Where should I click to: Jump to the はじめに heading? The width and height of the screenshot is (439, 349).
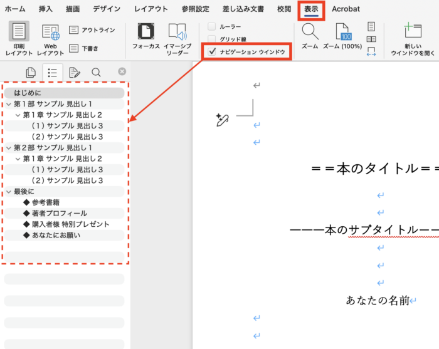pyautogui.click(x=64, y=93)
